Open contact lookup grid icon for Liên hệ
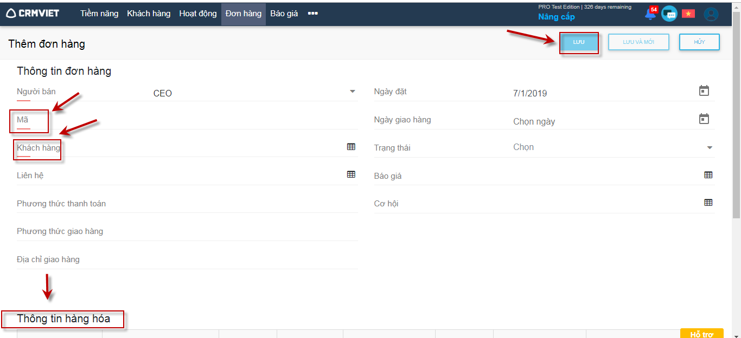Viewport: 741px width, 338px height. (351, 174)
